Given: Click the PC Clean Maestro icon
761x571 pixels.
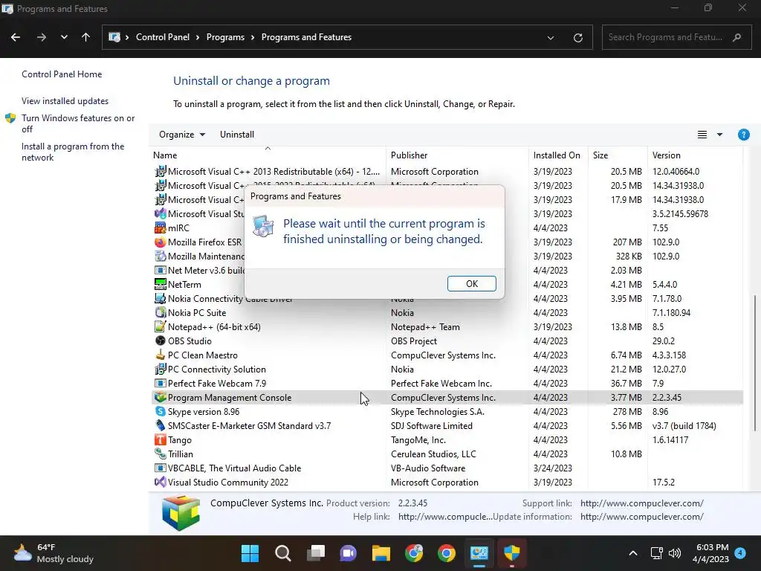Looking at the screenshot, I should tap(161, 355).
